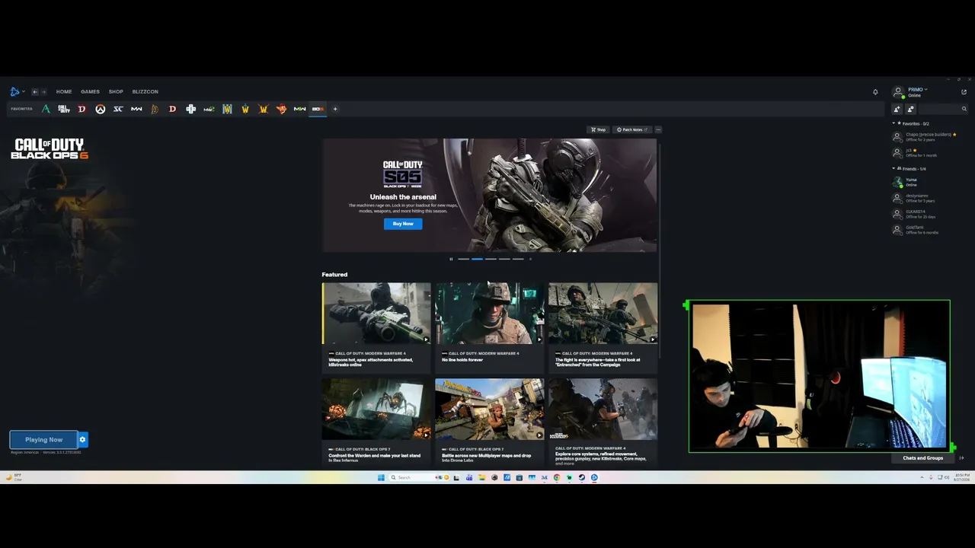Open Chrome from the taskbar
Viewport: 975px width, 548px height.
point(557,478)
